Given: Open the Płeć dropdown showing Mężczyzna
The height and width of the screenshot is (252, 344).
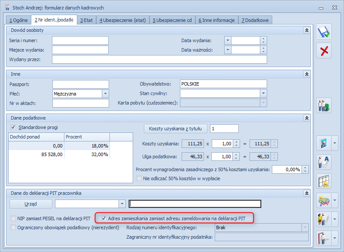Looking at the screenshot, I should (x=106, y=94).
